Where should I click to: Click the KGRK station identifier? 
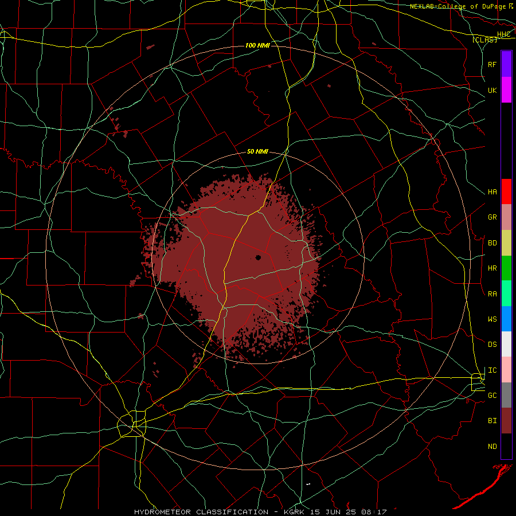294,512
